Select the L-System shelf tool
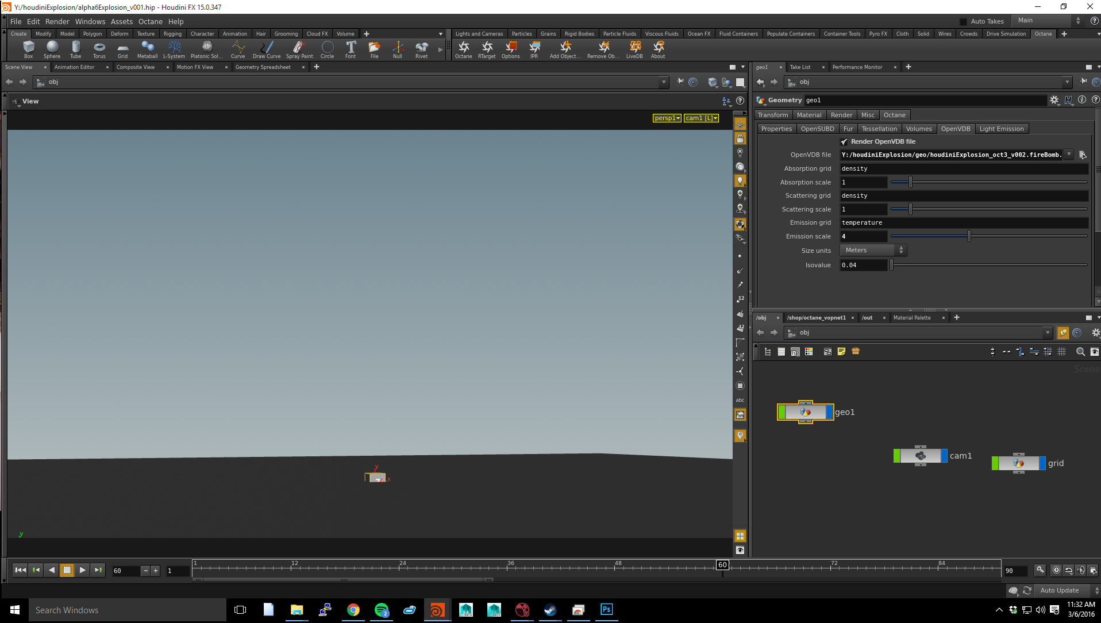Viewport: 1101px width, 623px height. (174, 49)
